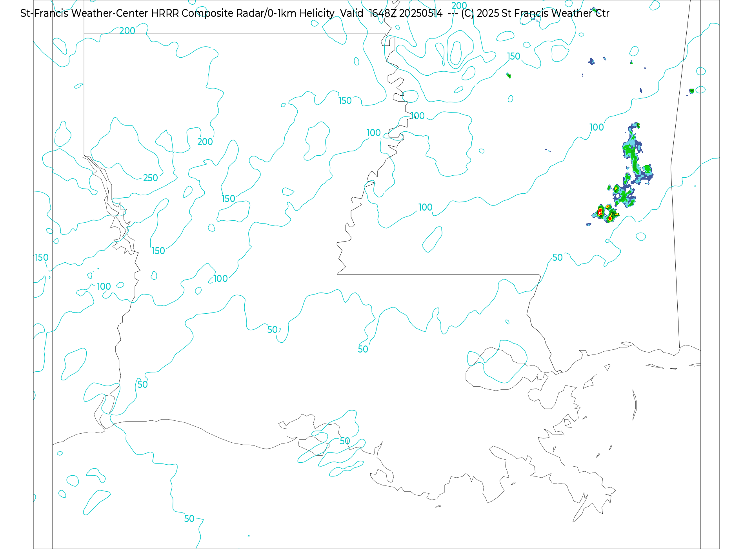Click the "HRRR Composite Radar/0-1km Helicity" title text
This screenshot has height=549, width=753.
point(243,13)
